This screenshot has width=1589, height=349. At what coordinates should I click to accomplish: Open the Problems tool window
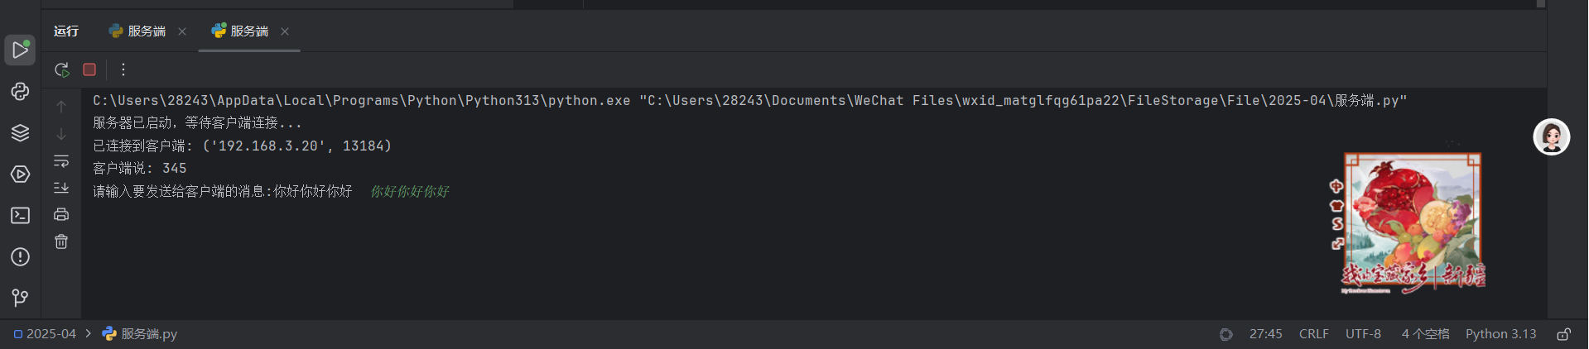point(20,257)
